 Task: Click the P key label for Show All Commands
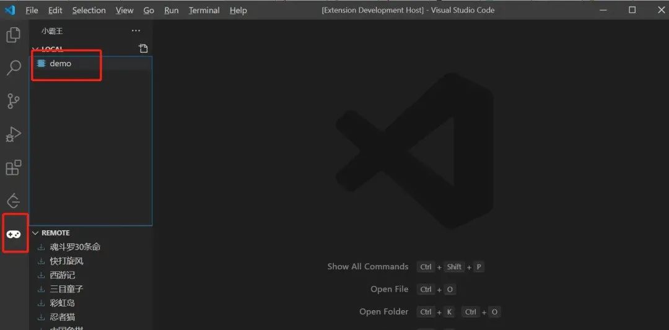479,267
